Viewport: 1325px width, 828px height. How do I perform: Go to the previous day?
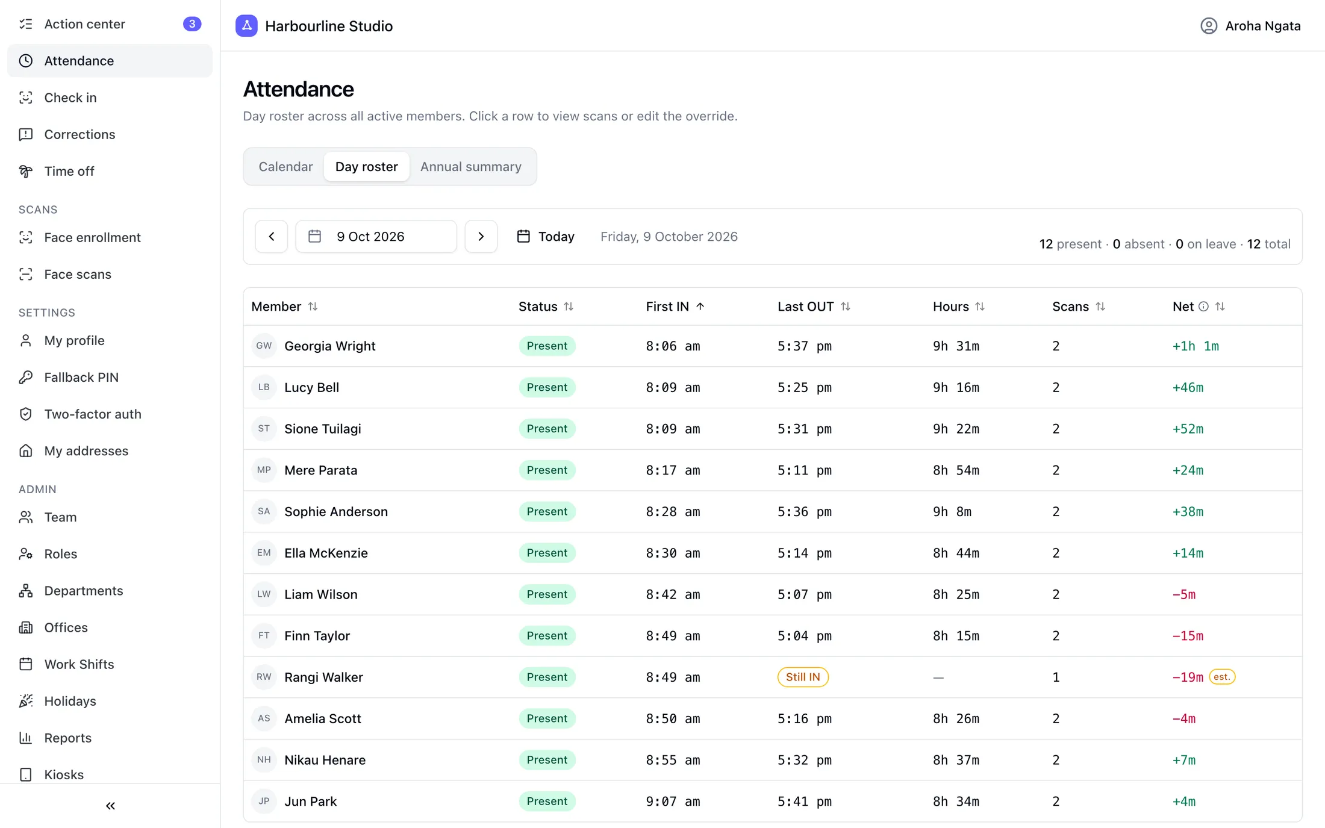pyautogui.click(x=272, y=237)
